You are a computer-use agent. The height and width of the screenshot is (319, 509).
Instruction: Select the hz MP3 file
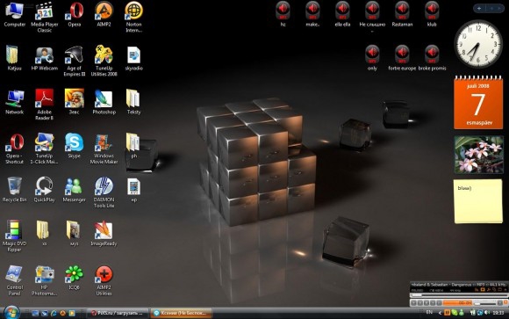pos(283,14)
